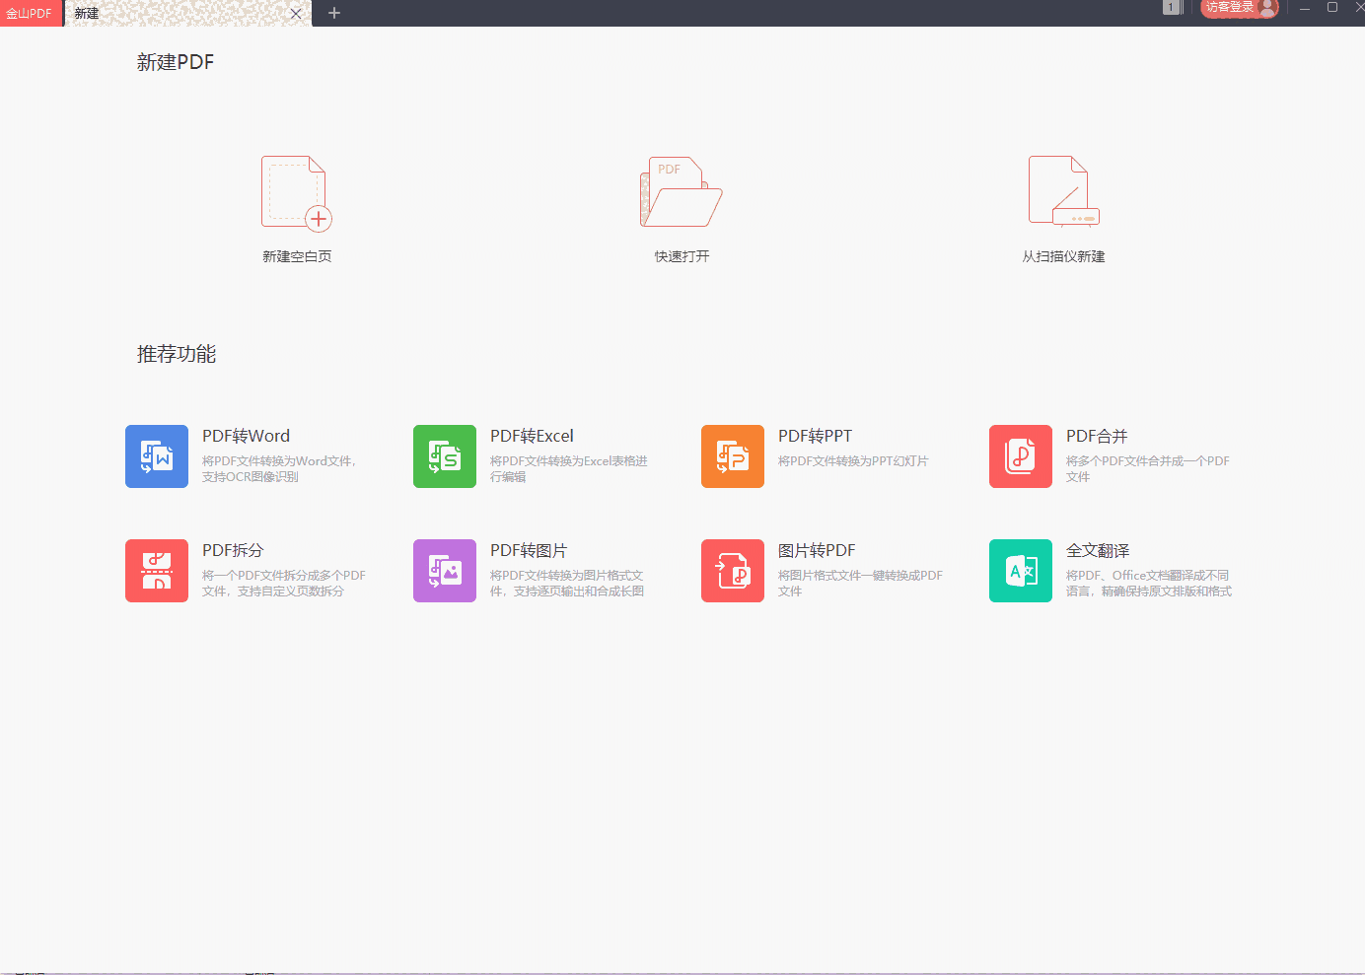The image size is (1365, 975).
Task: Close the 新建 tab
Action: pos(295,14)
